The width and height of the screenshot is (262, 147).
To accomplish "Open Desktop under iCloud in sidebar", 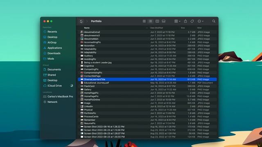I will pyautogui.click(x=52, y=80).
